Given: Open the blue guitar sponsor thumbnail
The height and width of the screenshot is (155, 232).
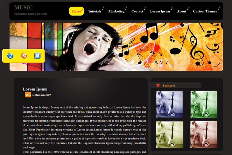Looking at the screenshot, I should point(169,104).
